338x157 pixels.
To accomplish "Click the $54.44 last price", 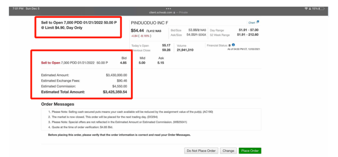I will [137, 31].
